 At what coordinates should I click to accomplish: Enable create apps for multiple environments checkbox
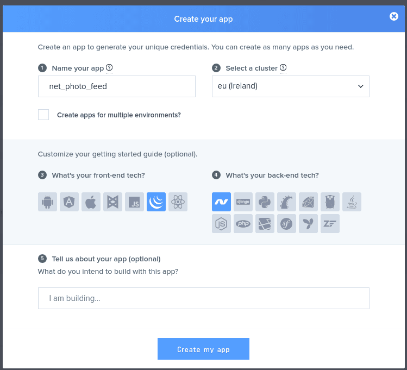click(x=43, y=115)
